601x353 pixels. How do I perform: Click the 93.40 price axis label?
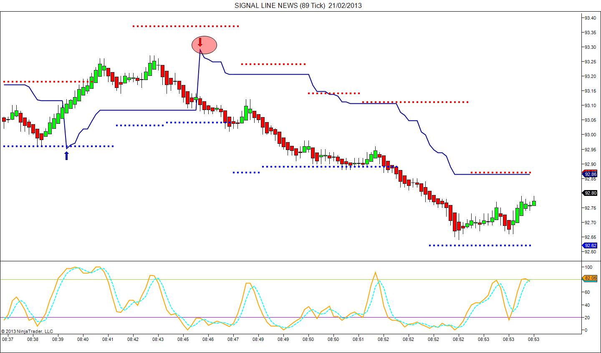[x=590, y=18]
